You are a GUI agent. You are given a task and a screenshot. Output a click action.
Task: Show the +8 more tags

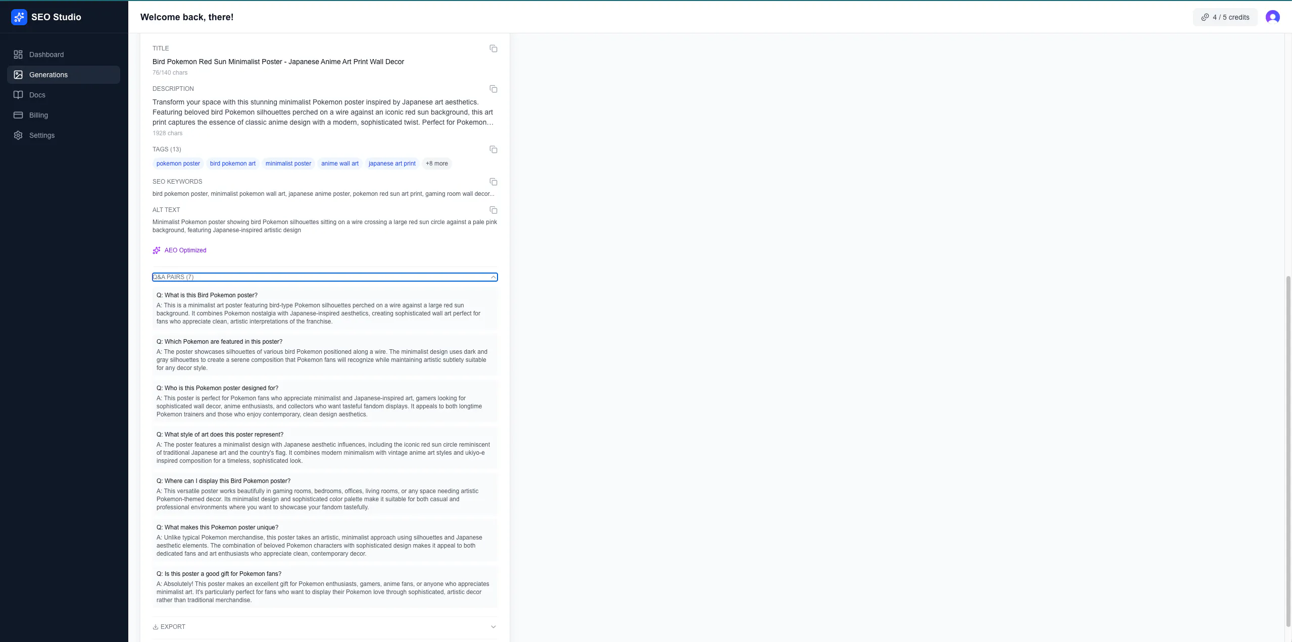coord(436,164)
